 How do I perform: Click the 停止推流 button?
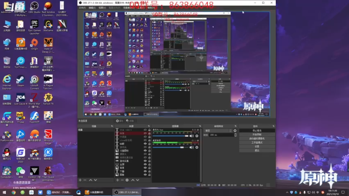tap(257, 131)
